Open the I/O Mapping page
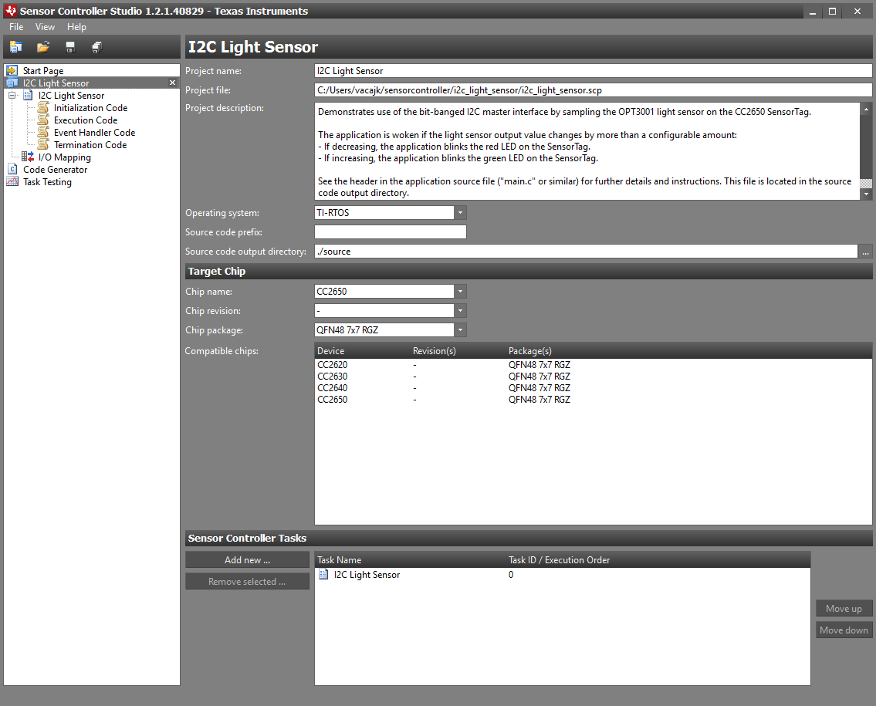This screenshot has height=706, width=876. point(64,157)
